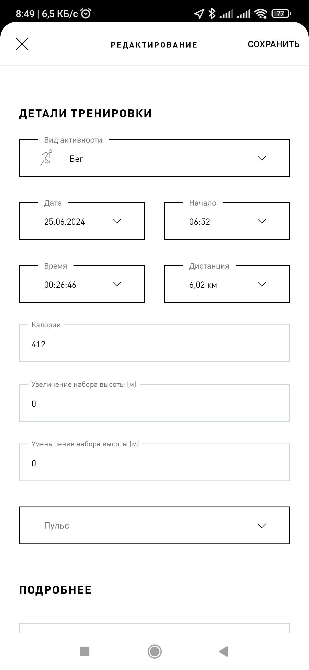
Task: Open the Время duration dropdown 00:26:46
Action: 82,284
